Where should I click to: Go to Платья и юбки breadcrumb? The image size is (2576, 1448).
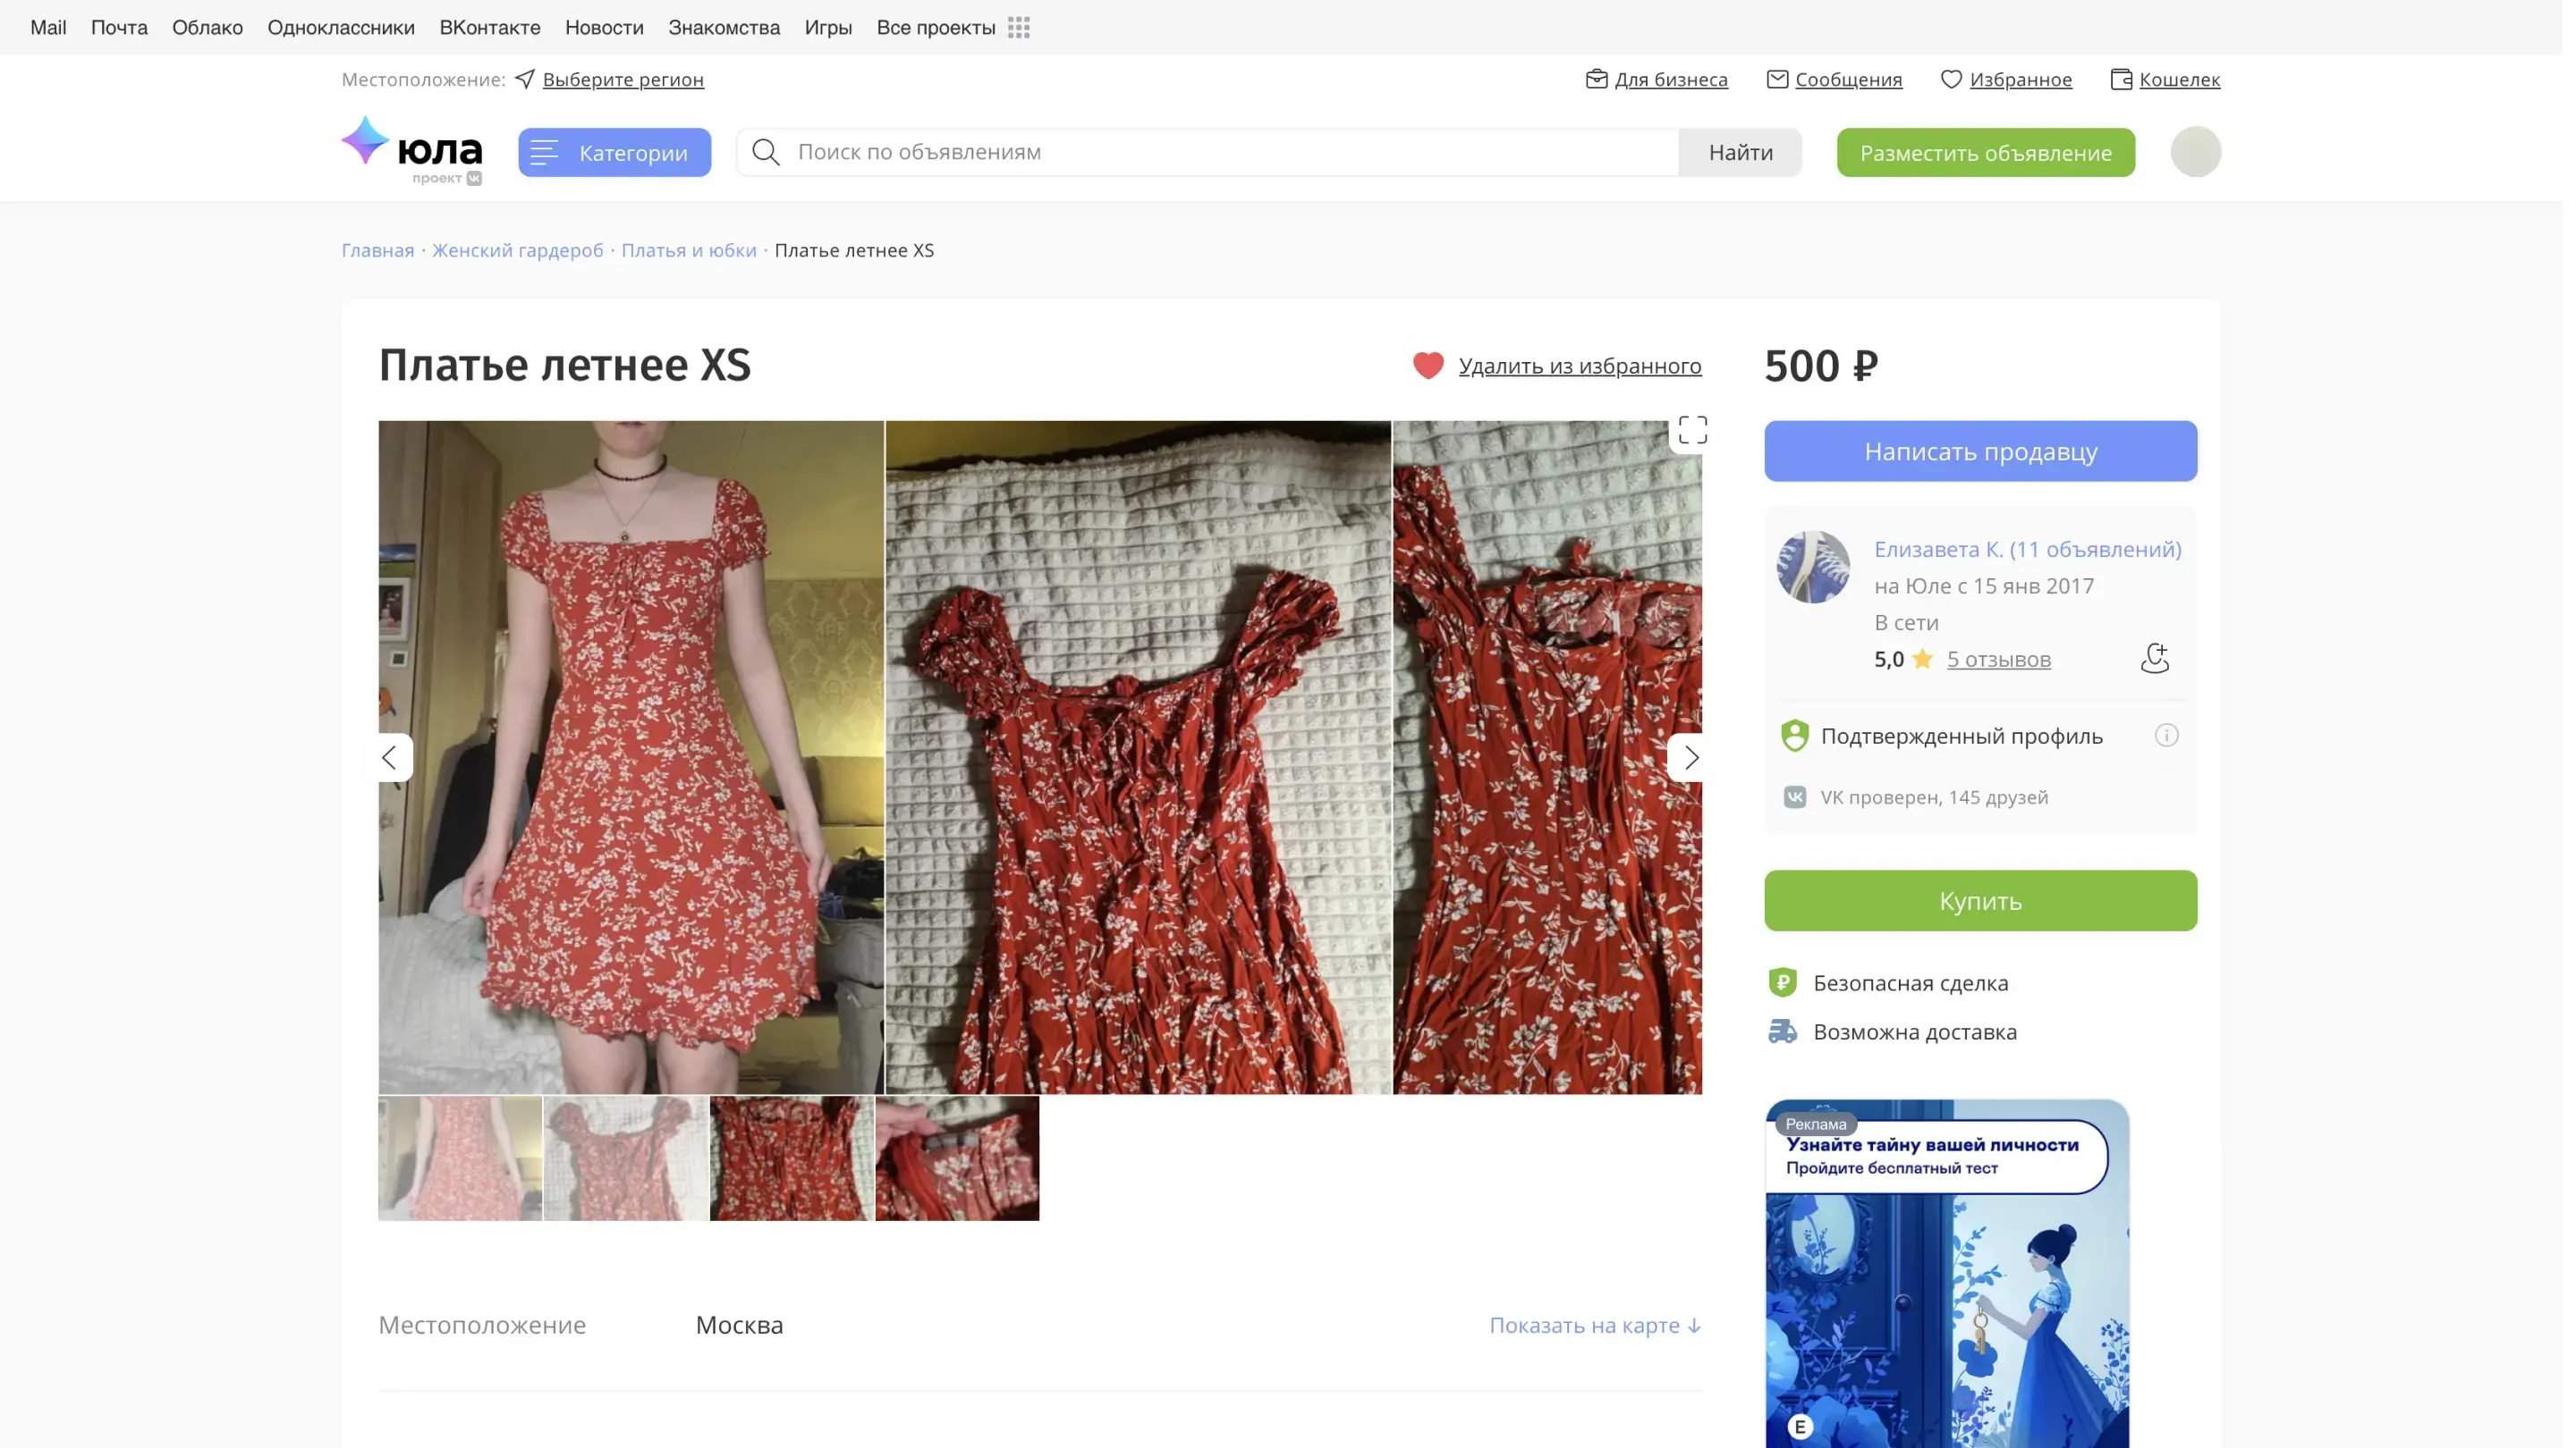[688, 251]
